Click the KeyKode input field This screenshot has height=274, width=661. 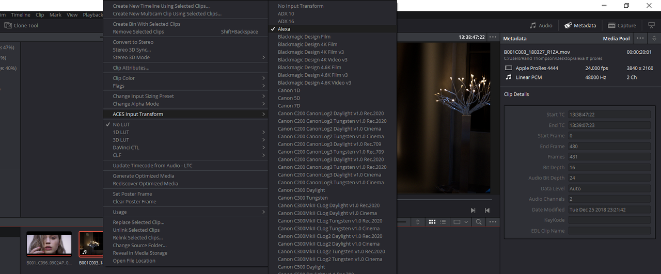coord(609,220)
